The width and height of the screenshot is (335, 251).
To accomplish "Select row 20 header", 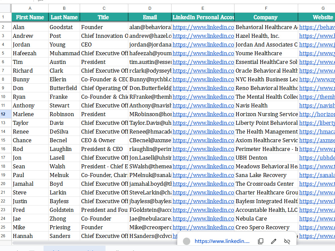I will [x=6, y=183].
